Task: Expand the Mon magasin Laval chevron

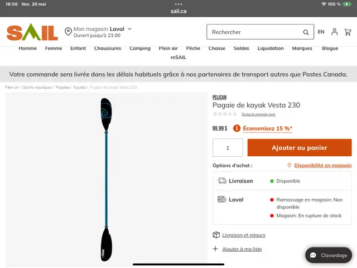Action: click(x=129, y=29)
